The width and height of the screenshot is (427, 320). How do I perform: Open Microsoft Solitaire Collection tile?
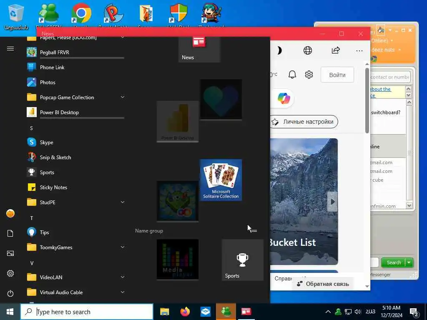221,180
